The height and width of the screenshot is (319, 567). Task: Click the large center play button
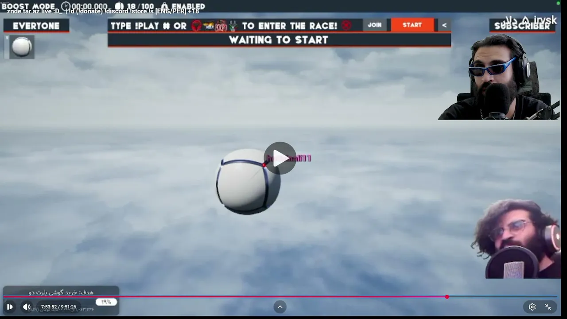tap(280, 158)
